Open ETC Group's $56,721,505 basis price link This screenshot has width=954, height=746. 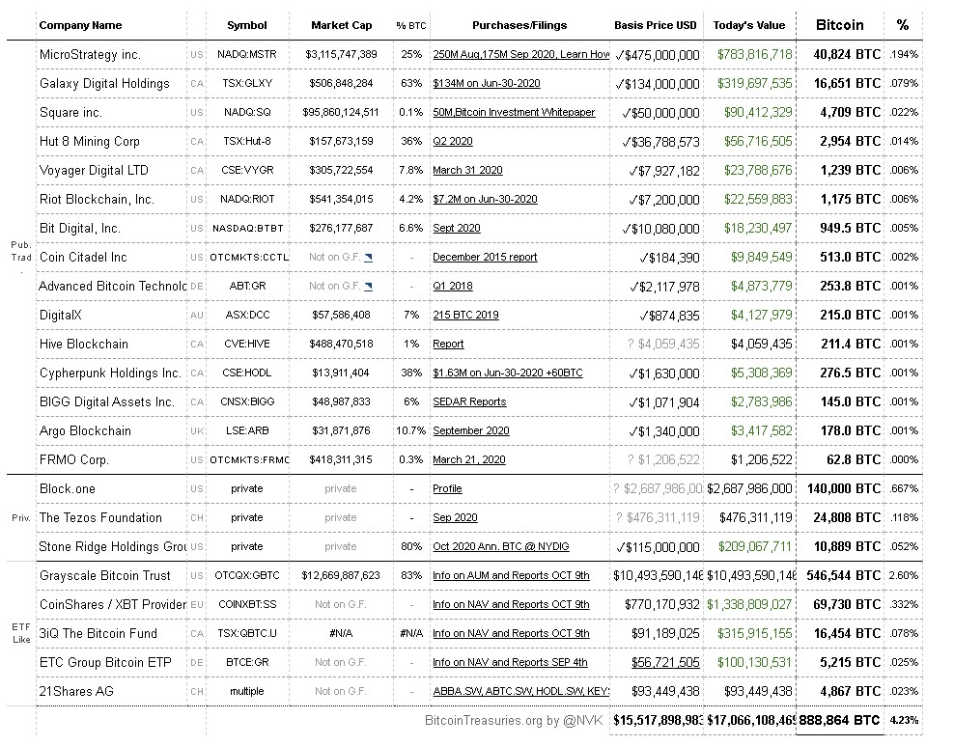pos(665,663)
